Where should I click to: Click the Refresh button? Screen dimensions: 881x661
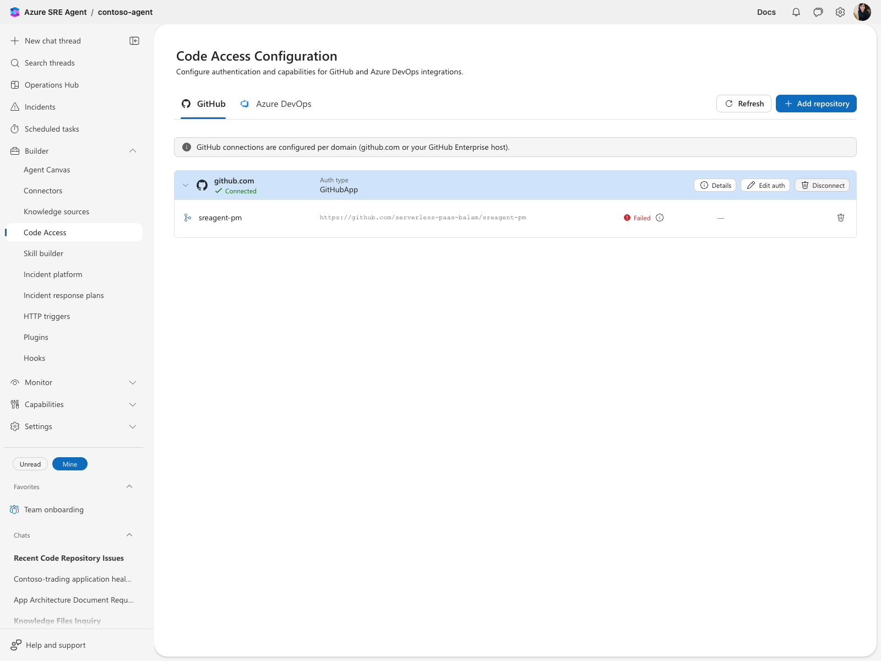(744, 104)
